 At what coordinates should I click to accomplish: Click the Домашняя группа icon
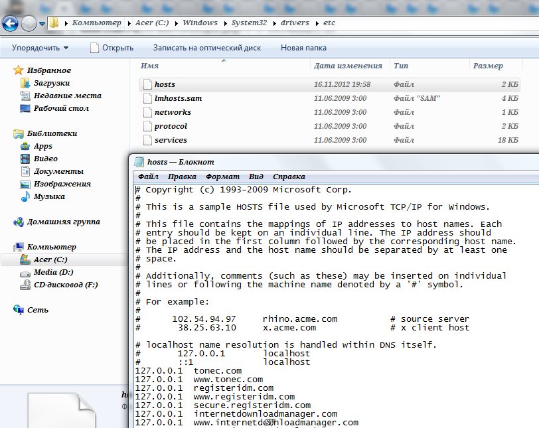(x=19, y=222)
